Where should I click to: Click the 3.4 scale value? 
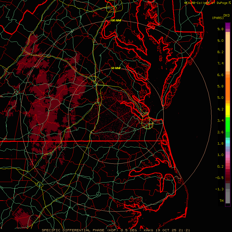click(220, 121)
